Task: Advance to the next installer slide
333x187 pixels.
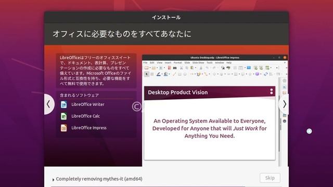Action: tap(284, 104)
